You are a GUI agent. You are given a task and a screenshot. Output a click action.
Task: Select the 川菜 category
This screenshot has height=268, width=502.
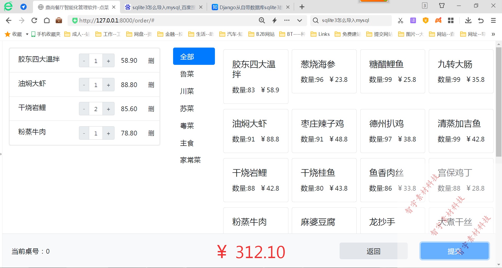(187, 91)
